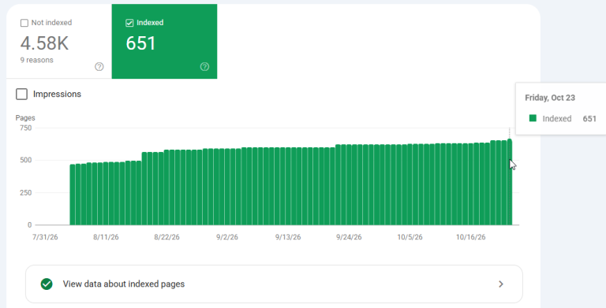Click the Friday, Oct 23 tooltip header
The height and width of the screenshot is (308, 606).
[x=550, y=98]
